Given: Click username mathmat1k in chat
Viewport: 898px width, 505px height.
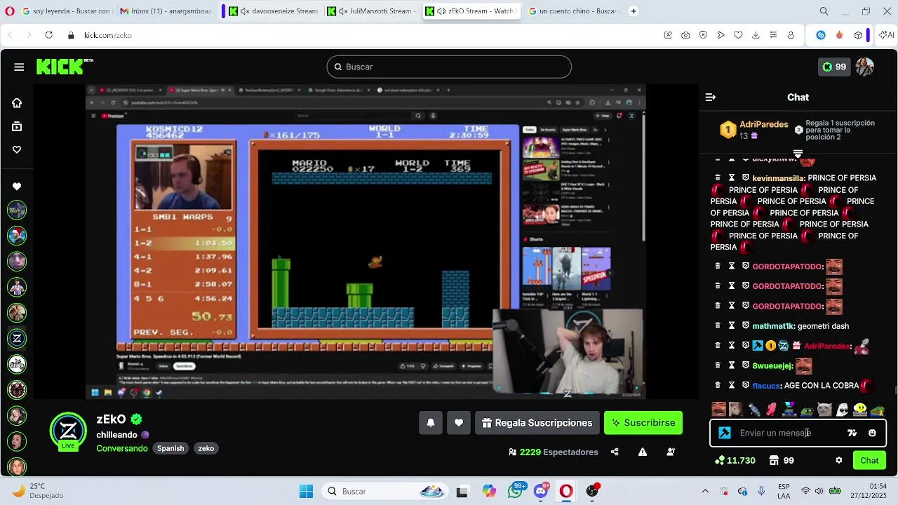Looking at the screenshot, I should click(x=772, y=326).
